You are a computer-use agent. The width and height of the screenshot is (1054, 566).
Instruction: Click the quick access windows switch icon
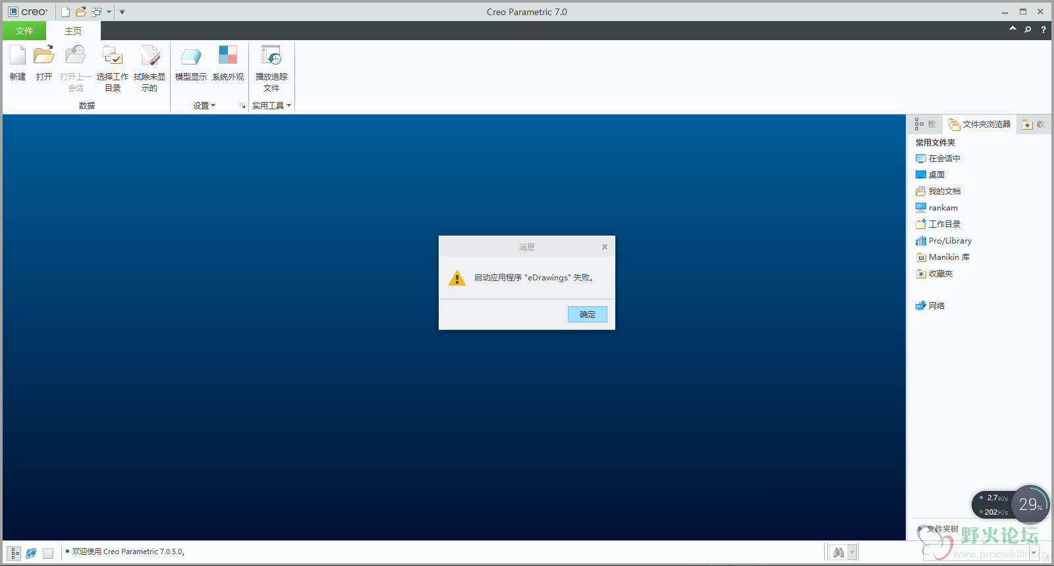(97, 12)
